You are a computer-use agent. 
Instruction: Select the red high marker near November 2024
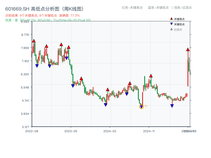point(151,76)
